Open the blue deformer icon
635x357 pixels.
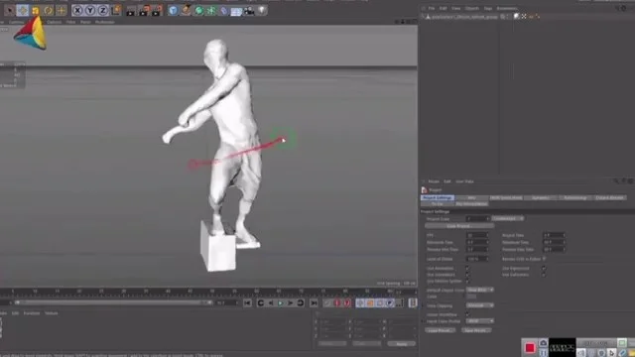224,10
